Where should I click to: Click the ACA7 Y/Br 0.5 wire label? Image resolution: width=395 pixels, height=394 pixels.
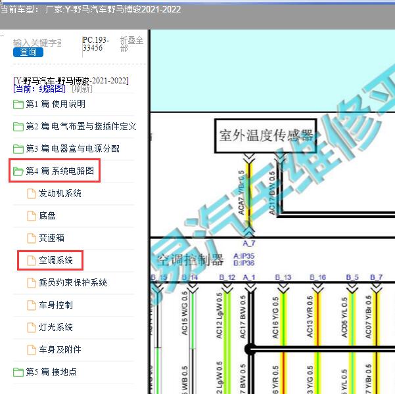[x=241, y=192]
